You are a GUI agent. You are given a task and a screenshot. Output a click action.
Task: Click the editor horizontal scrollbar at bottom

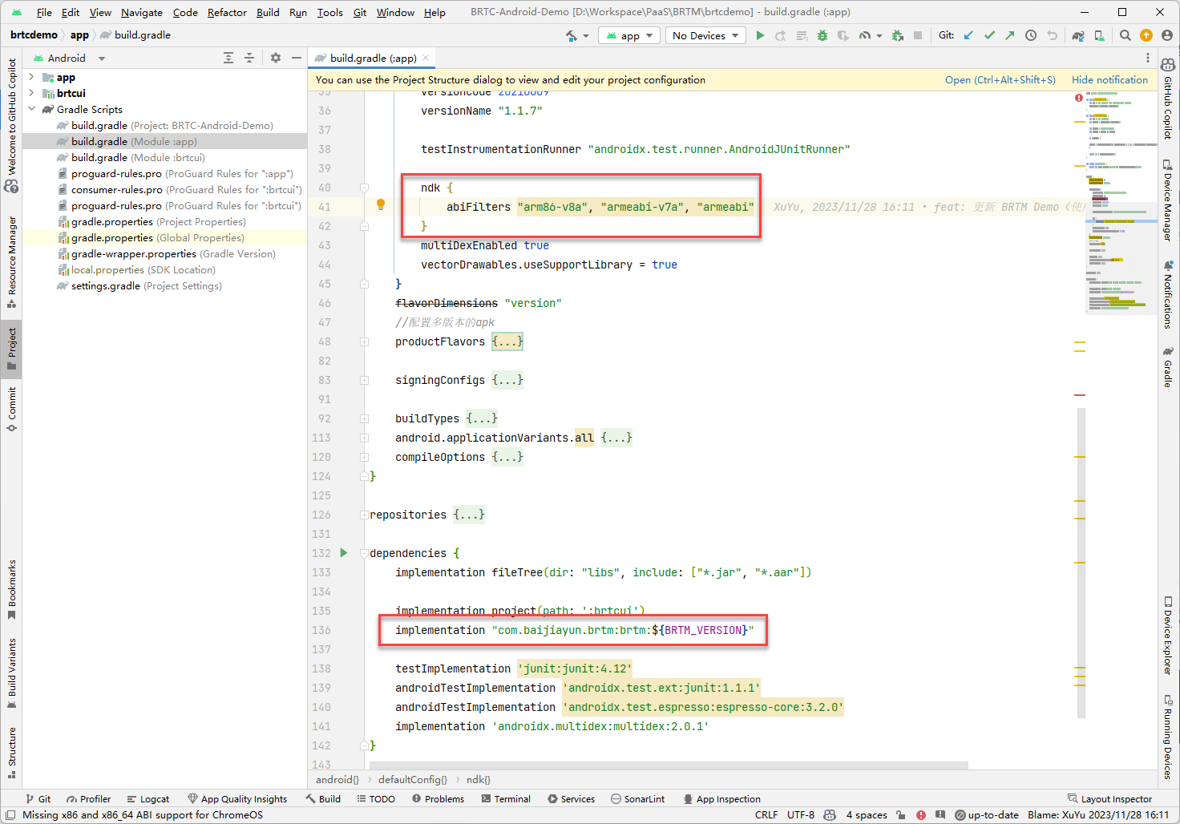[x=669, y=765]
